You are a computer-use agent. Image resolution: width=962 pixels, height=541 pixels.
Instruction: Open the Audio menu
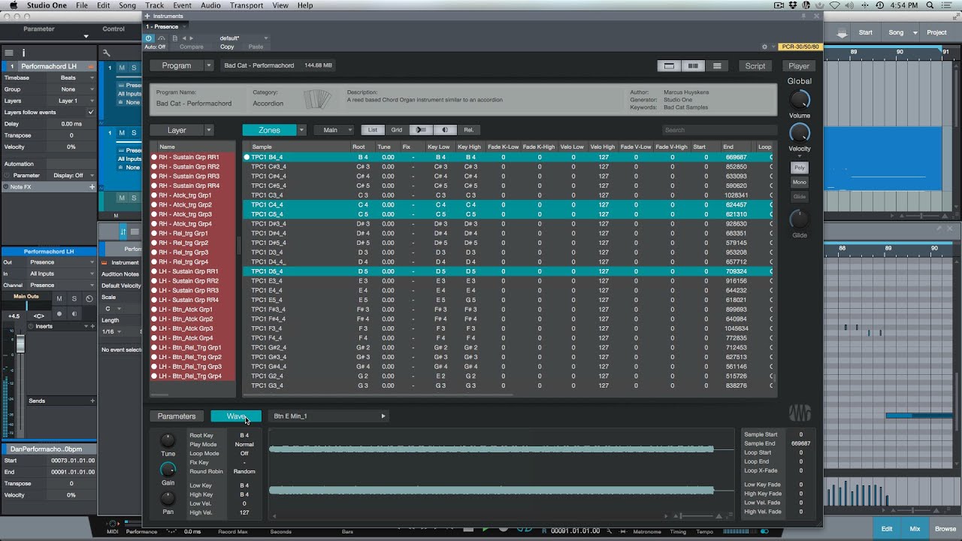click(x=210, y=5)
